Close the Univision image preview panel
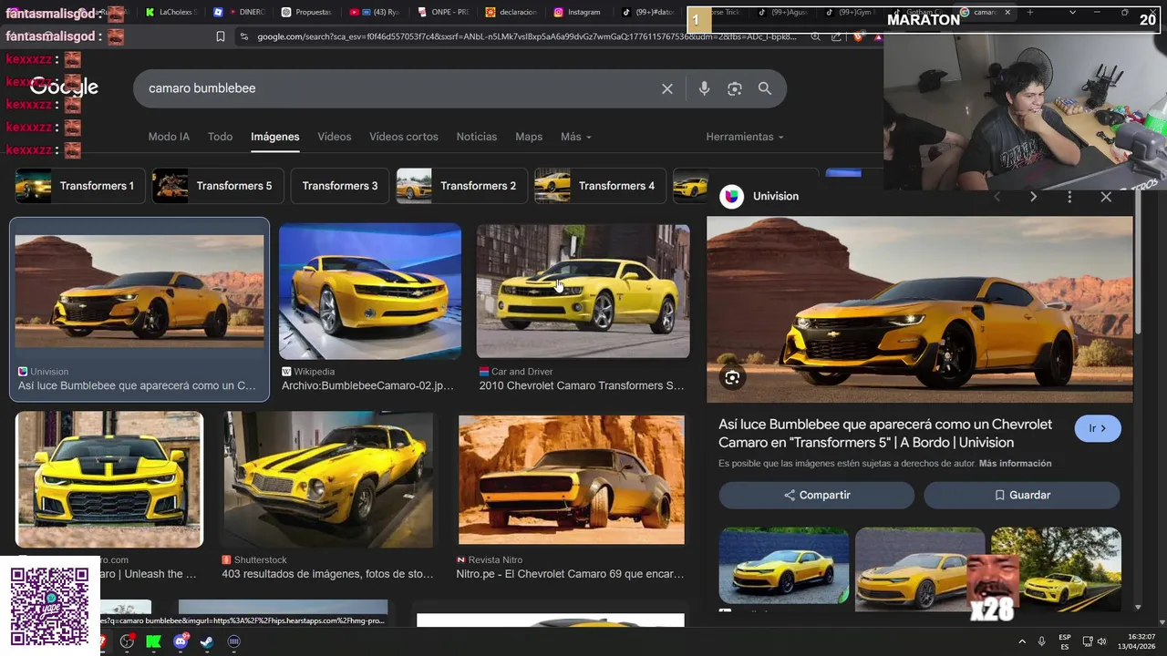Screen dimensions: 1167x656 coord(1106,197)
